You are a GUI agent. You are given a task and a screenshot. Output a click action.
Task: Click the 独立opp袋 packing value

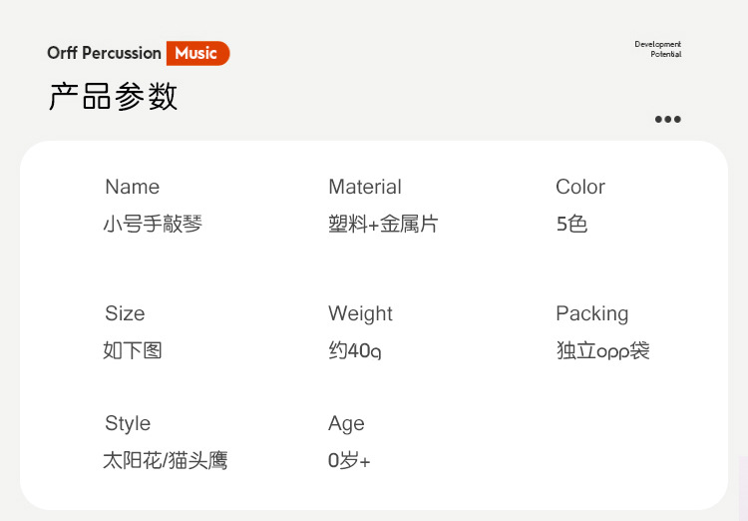click(602, 351)
